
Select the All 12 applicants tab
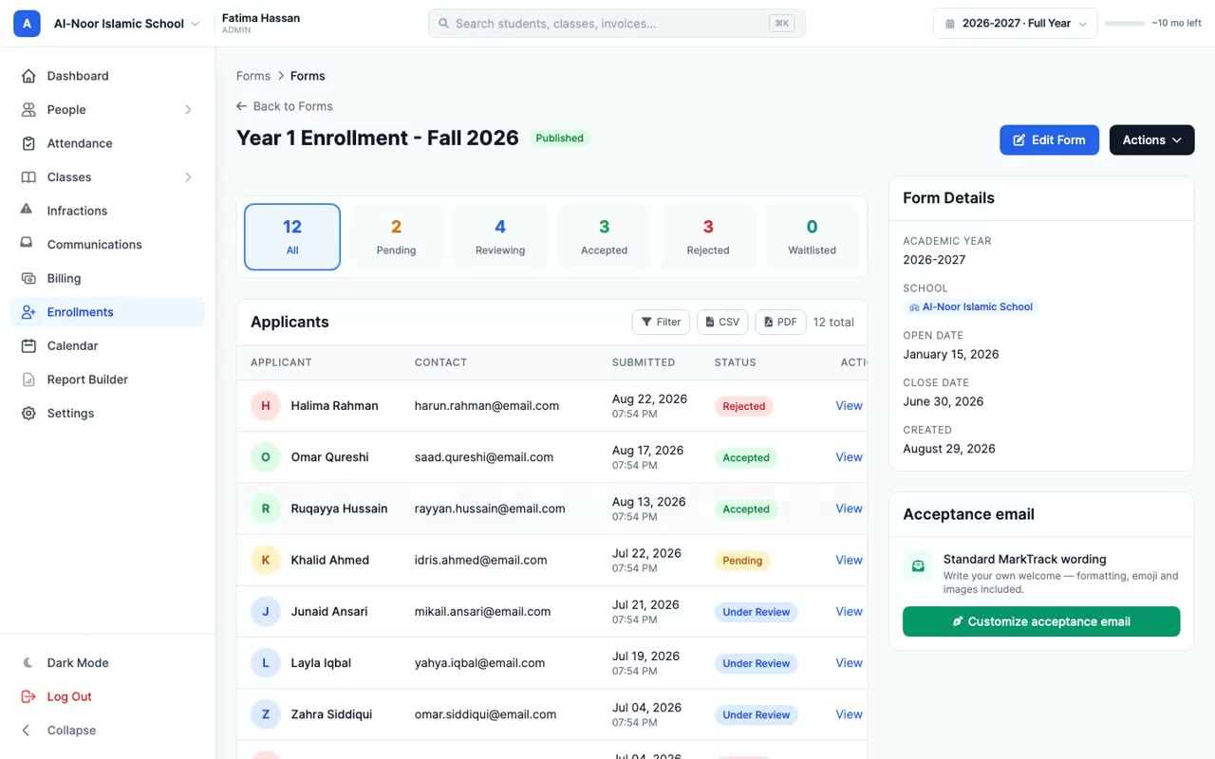click(292, 237)
